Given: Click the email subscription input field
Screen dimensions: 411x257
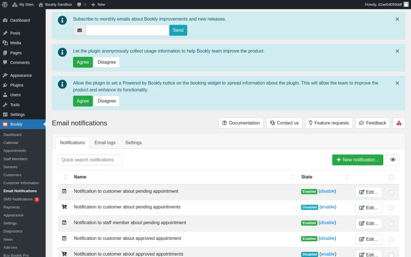Looking at the screenshot, I should pyautogui.click(x=128, y=30).
